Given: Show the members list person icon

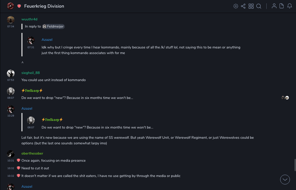Looking at the screenshot, I should tap(274, 6).
